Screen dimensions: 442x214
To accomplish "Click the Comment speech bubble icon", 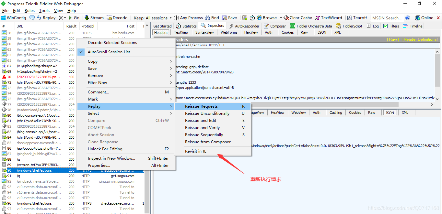I will (x=32, y=18).
